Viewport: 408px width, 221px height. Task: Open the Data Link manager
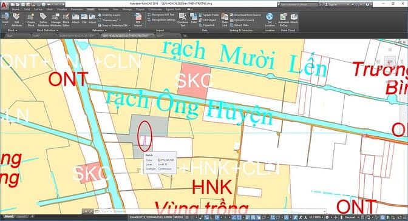[x=225, y=20]
